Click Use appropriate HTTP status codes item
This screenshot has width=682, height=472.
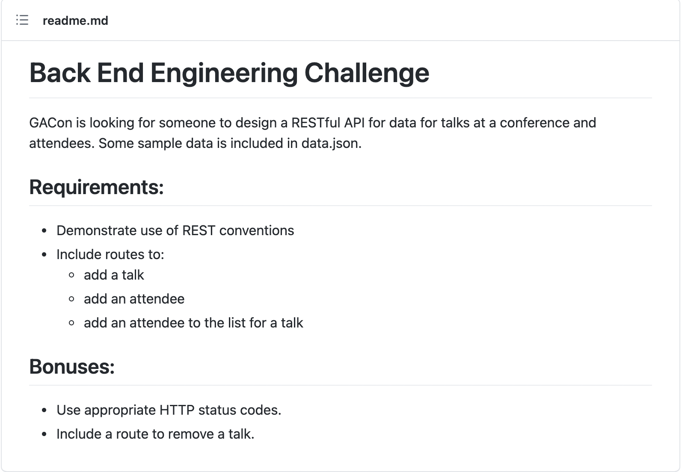click(x=169, y=410)
